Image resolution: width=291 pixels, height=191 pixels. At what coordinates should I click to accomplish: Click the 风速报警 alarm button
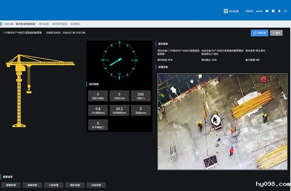tap(96, 185)
